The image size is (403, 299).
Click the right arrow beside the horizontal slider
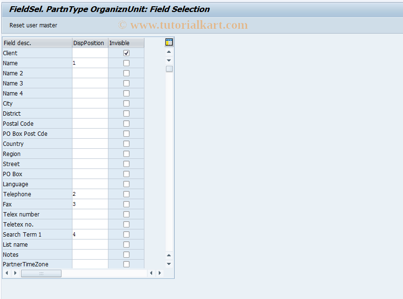(x=15, y=273)
